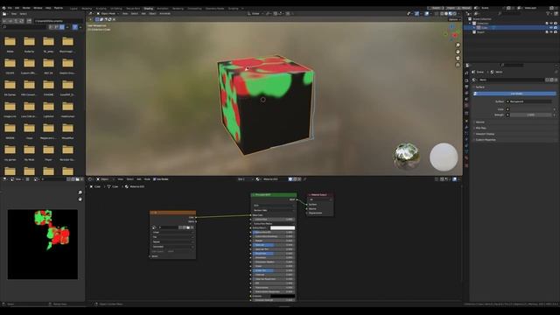The width and height of the screenshot is (560, 315).
Task: Click the Emission black color swatch
Action: pyautogui.click(x=283, y=296)
